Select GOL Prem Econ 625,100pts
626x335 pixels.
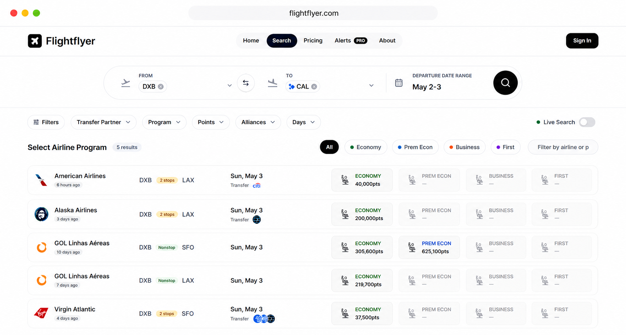coord(429,247)
